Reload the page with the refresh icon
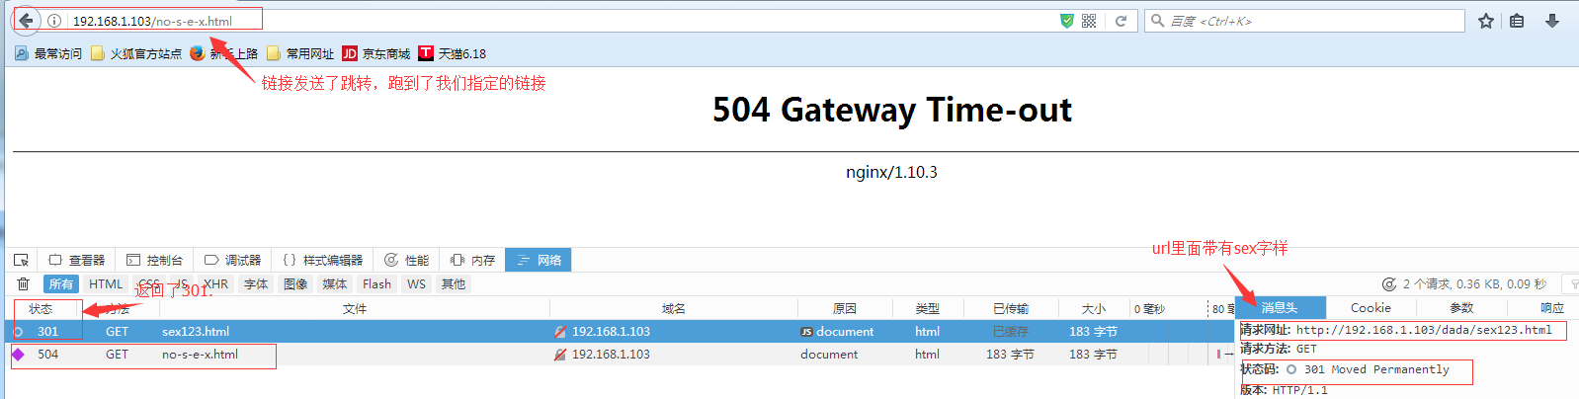This screenshot has height=399, width=1579. (x=1121, y=21)
